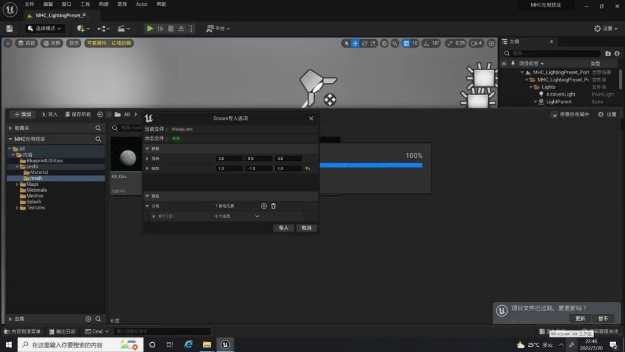Viewport: 625px width, 352px height.
Task: Delete array elements with the trash icon
Action: [274, 206]
